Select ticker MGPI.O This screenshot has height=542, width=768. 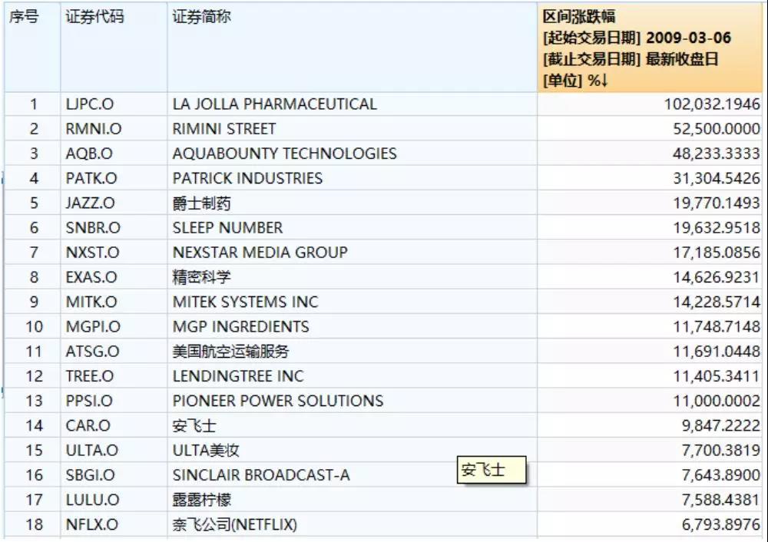tap(93, 326)
